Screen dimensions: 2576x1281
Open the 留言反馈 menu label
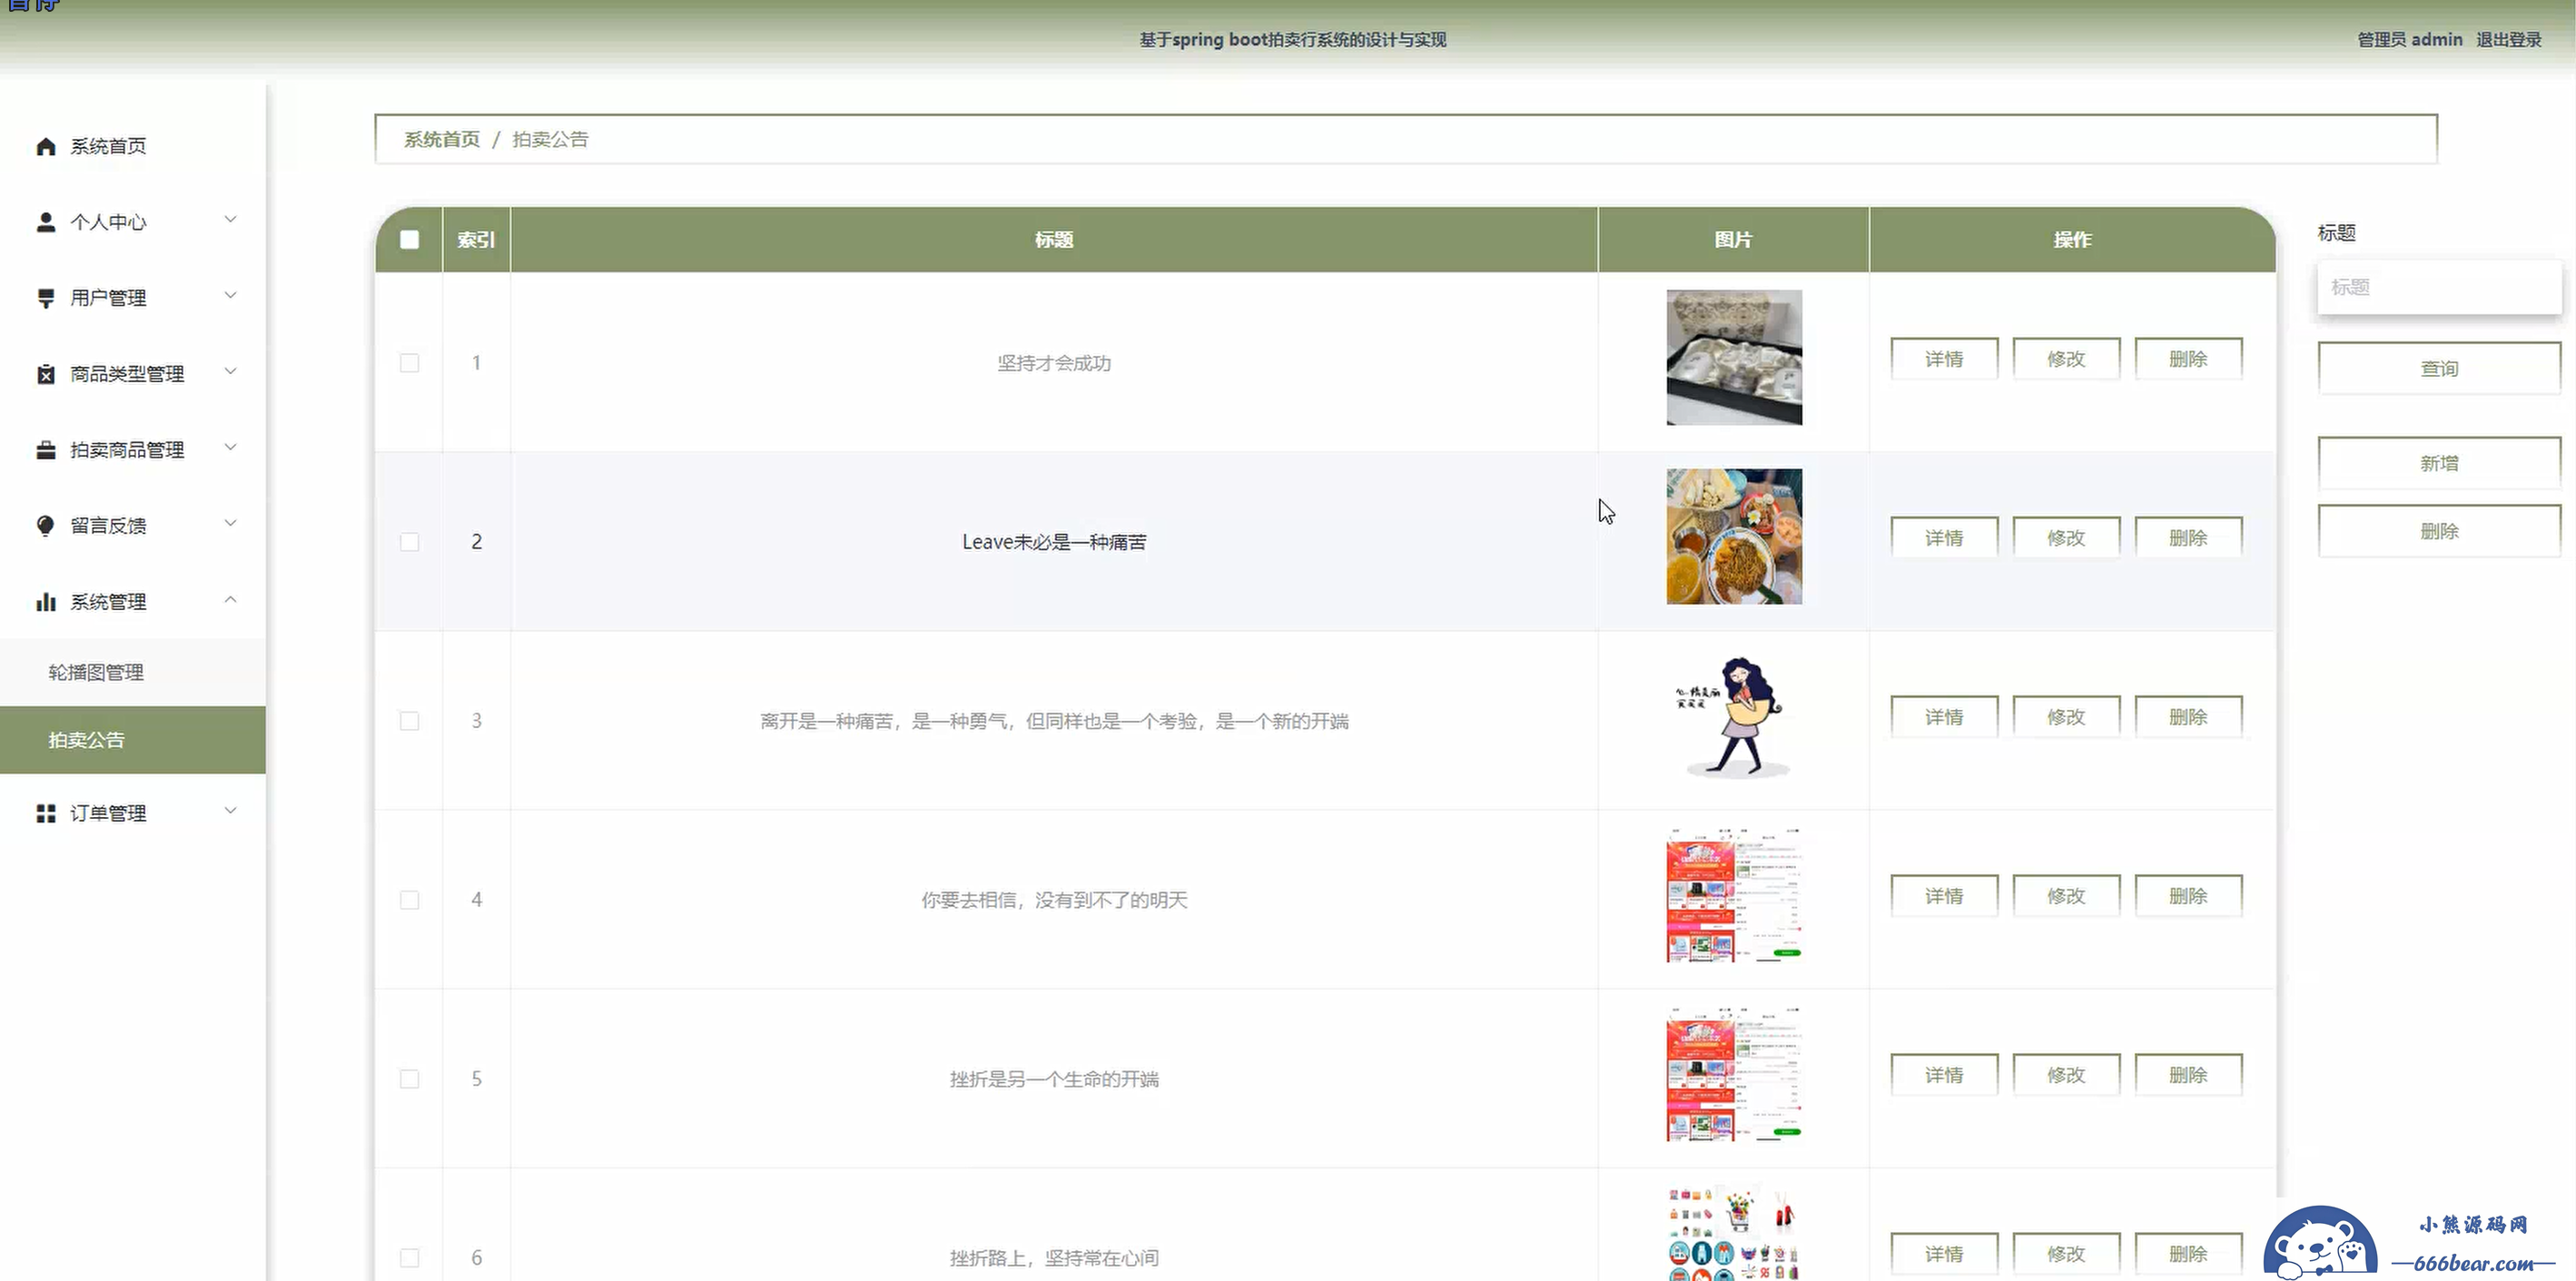click(108, 526)
